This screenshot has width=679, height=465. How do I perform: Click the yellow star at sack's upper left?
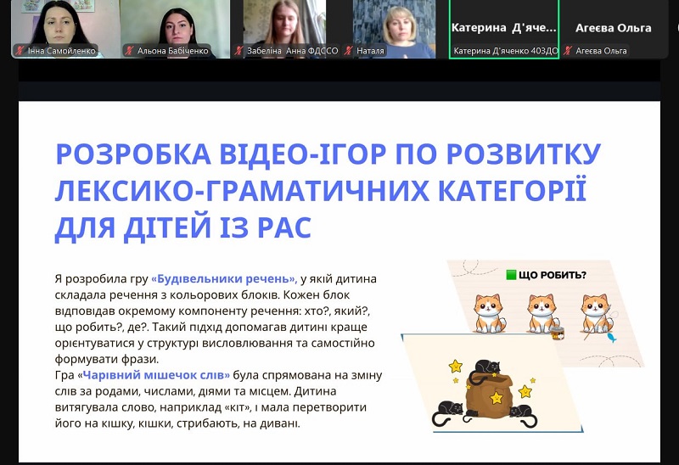pos(456,367)
